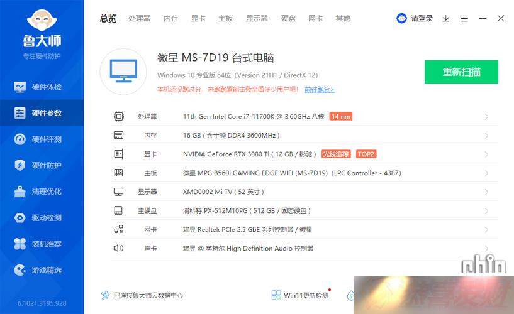Viewport: 514px width, 314px height.
Task: Click the Win11更新检测 icon
Action: [x=276, y=295]
